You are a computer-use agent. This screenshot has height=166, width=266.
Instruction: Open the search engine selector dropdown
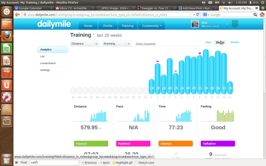(x=206, y=15)
